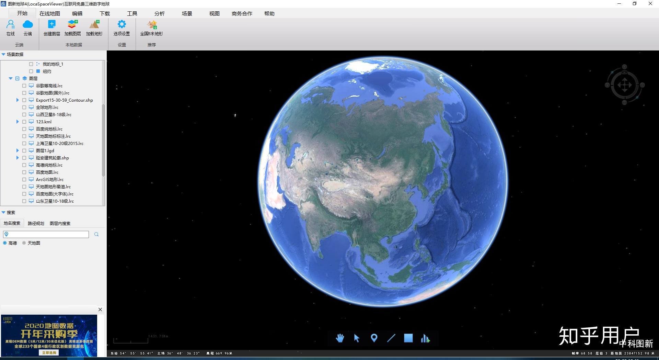Viewport: 659px width, 360px height.
Task: Select the 高德纯地标.lrc layer
Action: 49,165
